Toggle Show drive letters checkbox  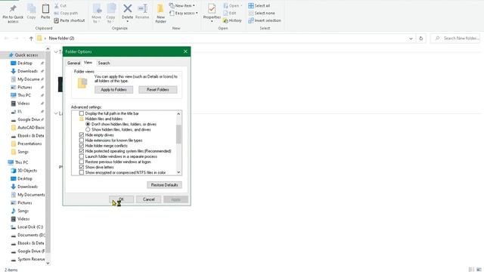click(82, 167)
